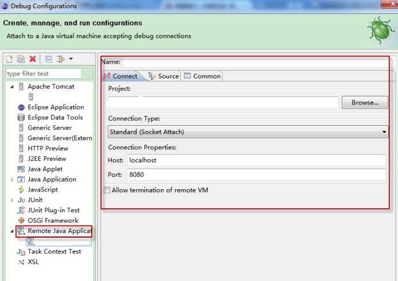Click the New launch configuration icon

pos(10,59)
